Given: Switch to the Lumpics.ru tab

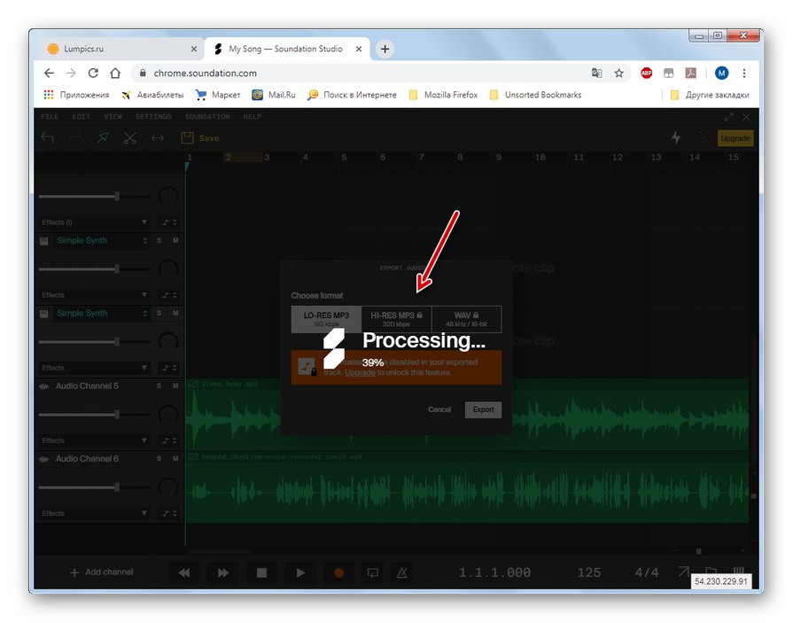Looking at the screenshot, I should pyautogui.click(x=122, y=49).
